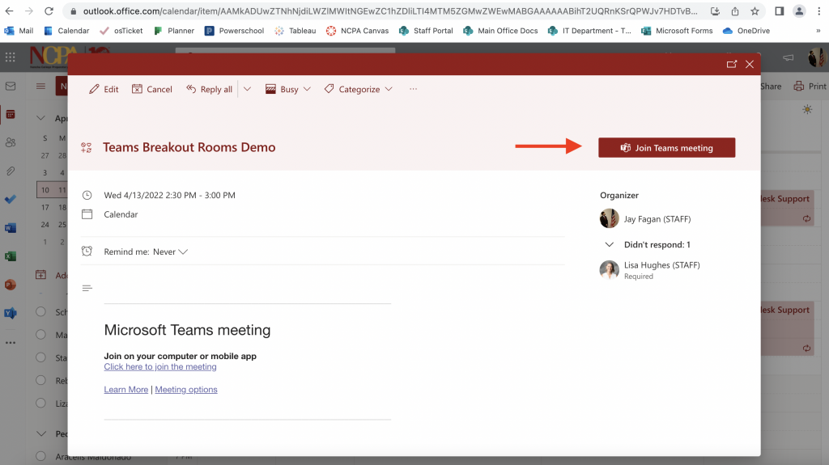Open the Categorize dropdown

pyautogui.click(x=359, y=89)
